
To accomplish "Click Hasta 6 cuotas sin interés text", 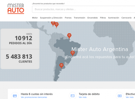I will pyautogui.click(x=37, y=94).
